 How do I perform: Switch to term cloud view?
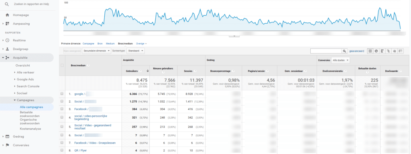tap(394, 51)
